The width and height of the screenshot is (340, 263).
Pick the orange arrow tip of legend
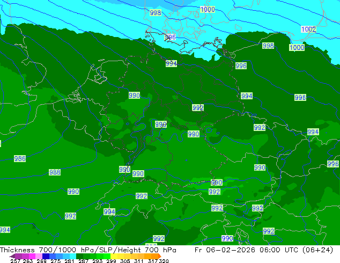[x=160, y=256]
